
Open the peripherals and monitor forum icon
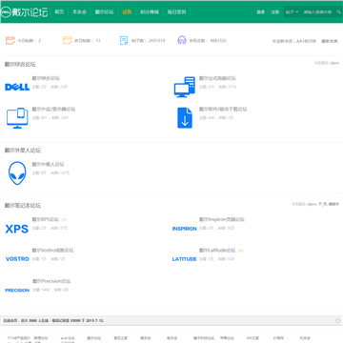tap(17, 118)
